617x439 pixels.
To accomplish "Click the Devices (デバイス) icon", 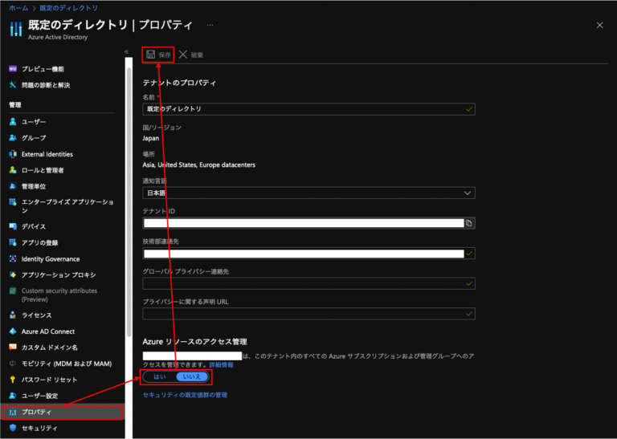I will click(x=13, y=226).
